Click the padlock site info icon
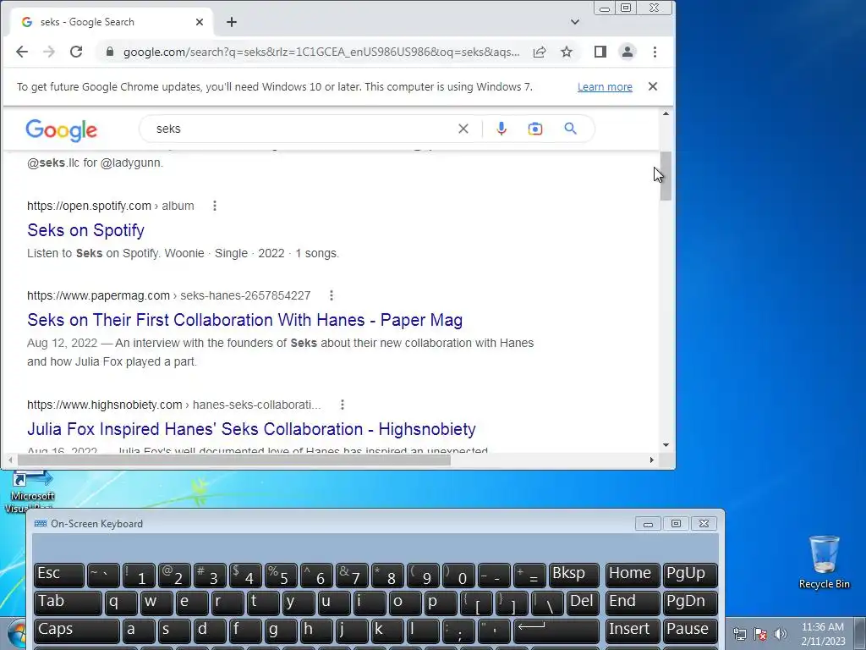This screenshot has height=650, width=866. point(110,52)
